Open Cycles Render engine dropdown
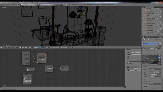This screenshot has width=163, height=92. [x=59, y=5]
